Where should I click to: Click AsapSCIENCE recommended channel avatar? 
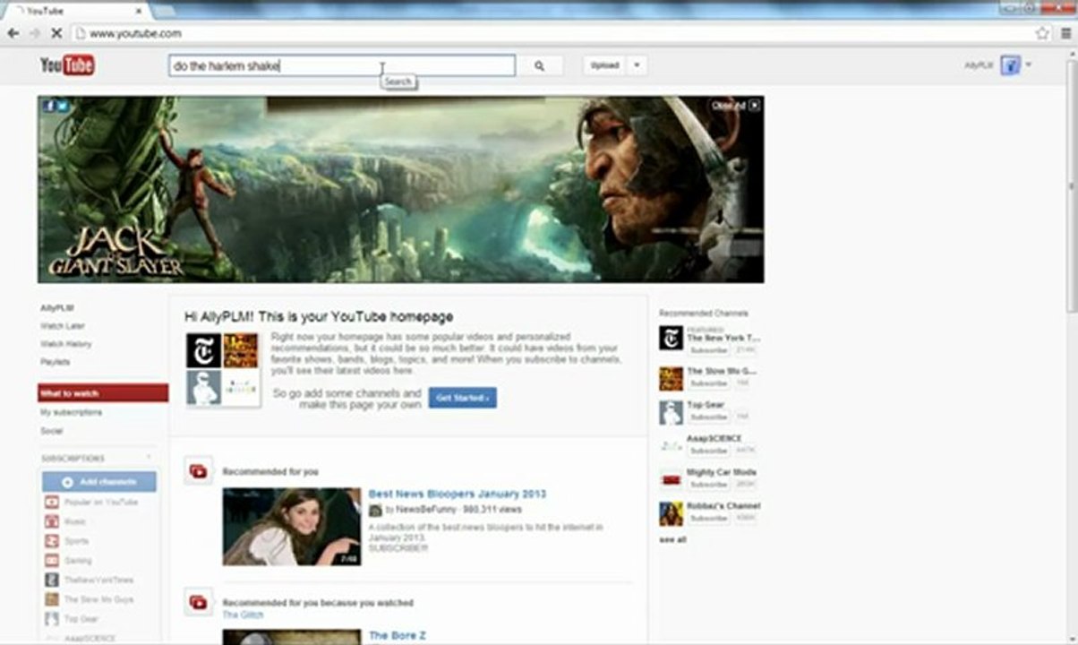tap(671, 445)
